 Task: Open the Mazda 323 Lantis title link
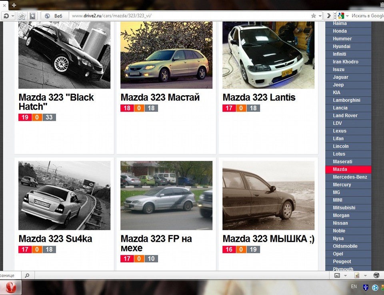259,97
